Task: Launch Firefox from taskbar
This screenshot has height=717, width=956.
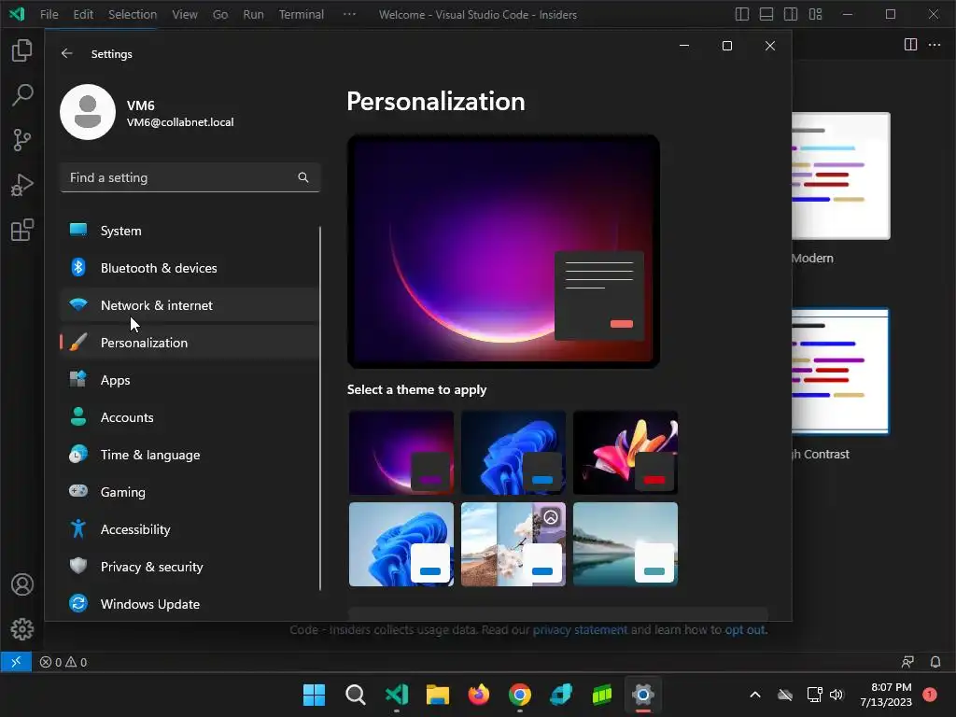Action: (479, 695)
